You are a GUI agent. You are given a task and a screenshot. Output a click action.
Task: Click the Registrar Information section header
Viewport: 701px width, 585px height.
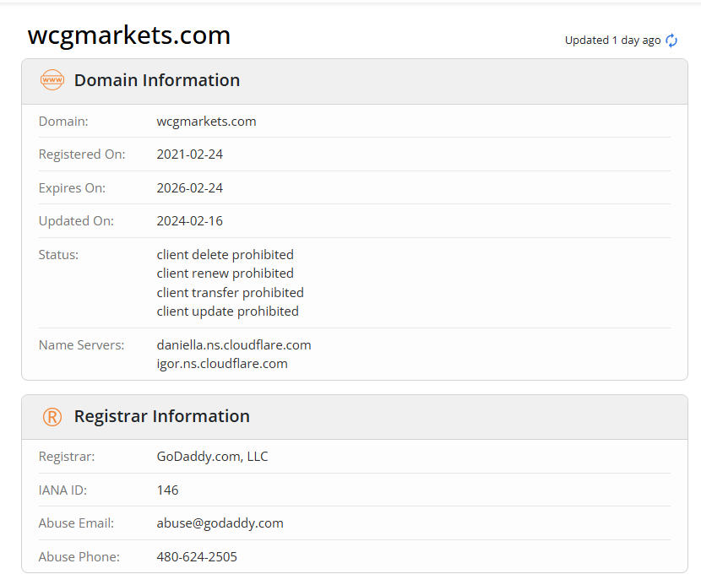162,416
